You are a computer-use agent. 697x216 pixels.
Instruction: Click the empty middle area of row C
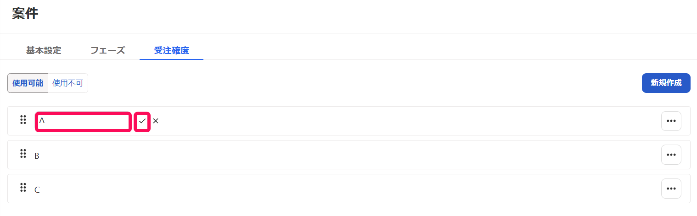[x=349, y=189]
